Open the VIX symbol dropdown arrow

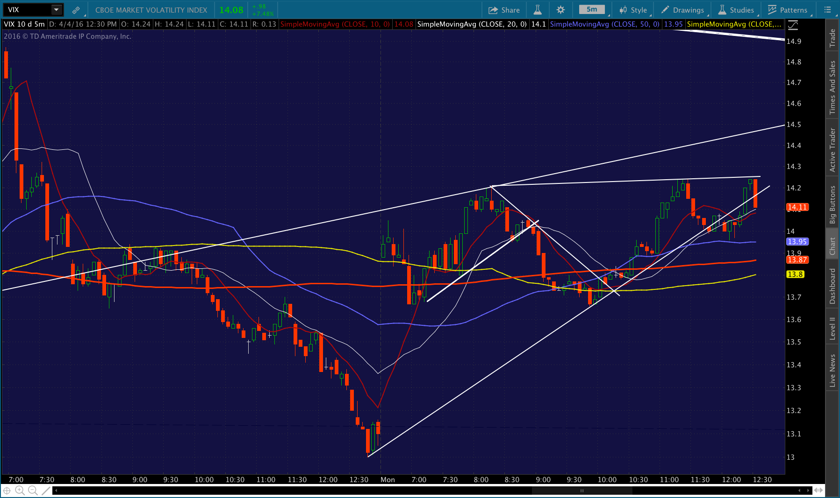56,9
